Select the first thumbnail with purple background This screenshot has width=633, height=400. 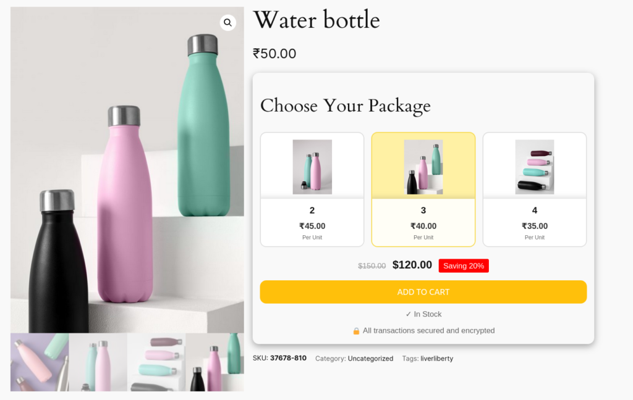pos(40,362)
